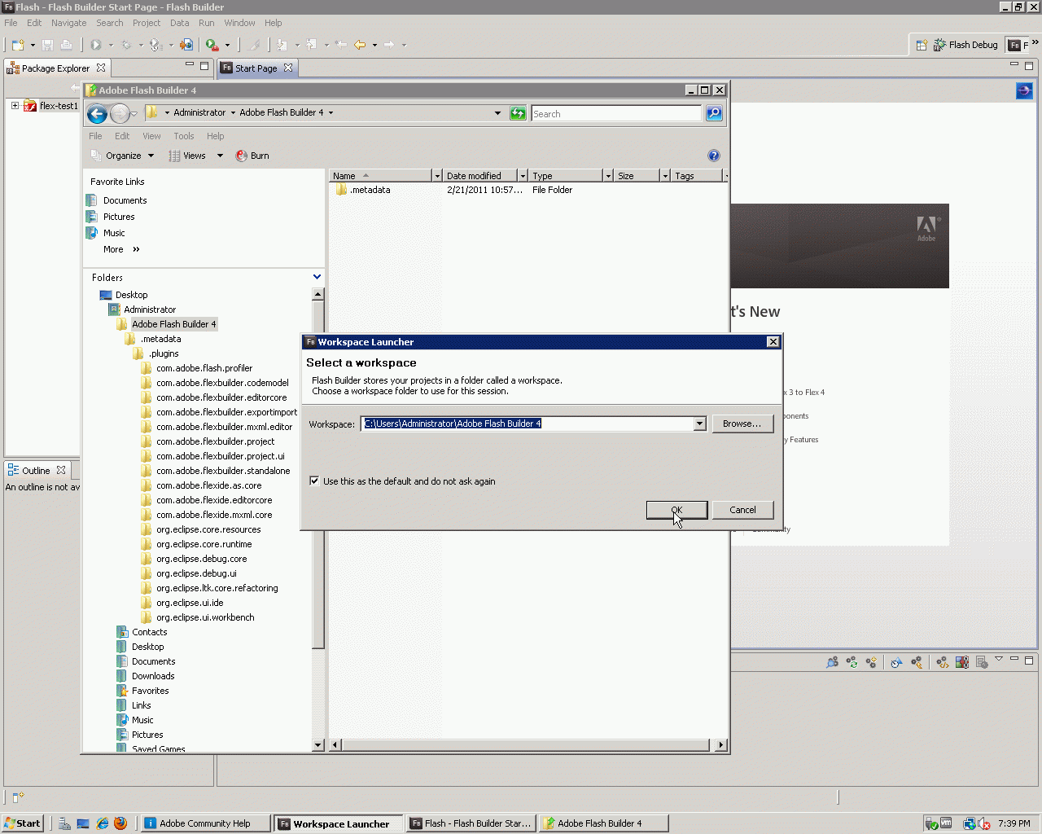Collapse the Folders pane chevron
This screenshot has height=834, width=1042.
pos(317,277)
